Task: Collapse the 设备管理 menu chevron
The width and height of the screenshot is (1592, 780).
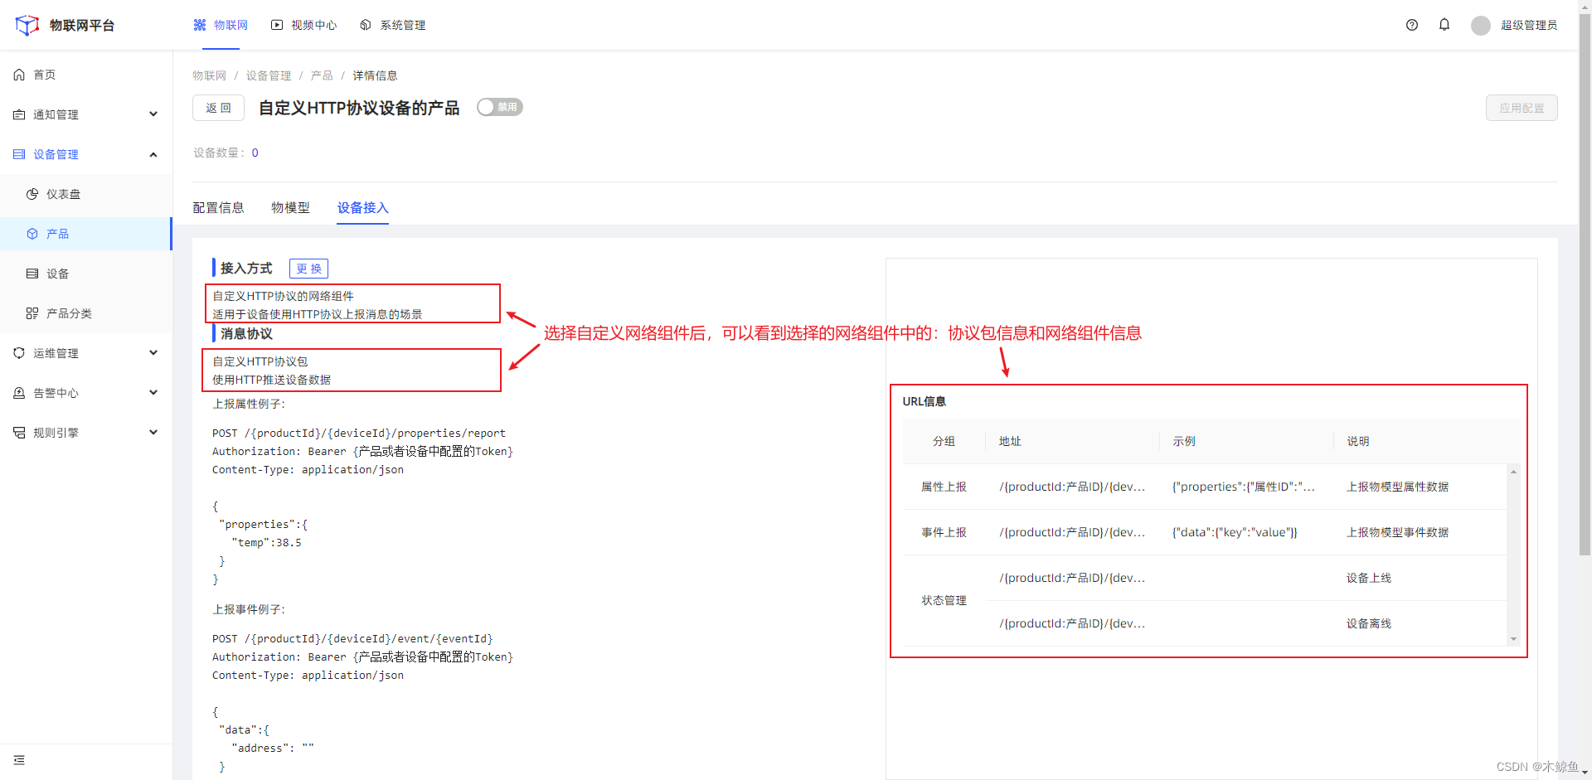Action: pos(153,154)
